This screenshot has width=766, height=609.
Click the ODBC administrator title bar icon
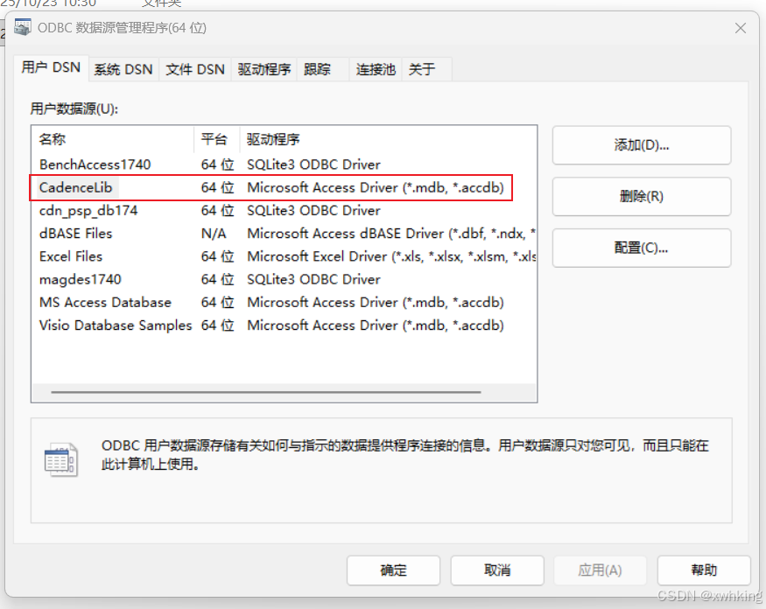pos(23,27)
